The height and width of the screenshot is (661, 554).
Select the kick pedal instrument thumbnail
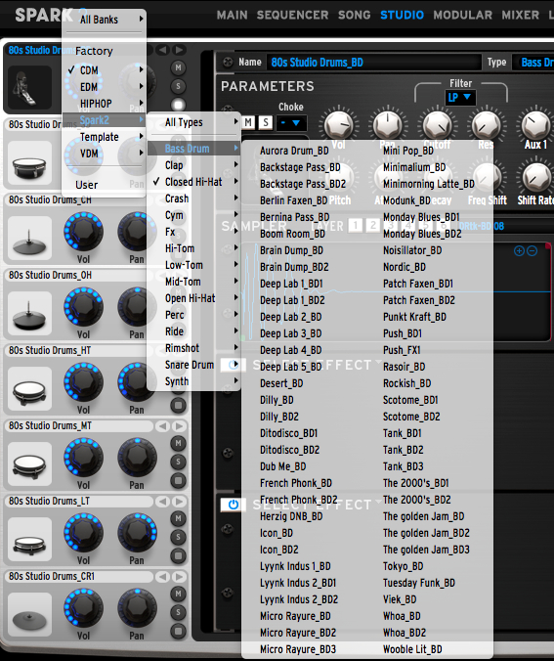point(29,88)
